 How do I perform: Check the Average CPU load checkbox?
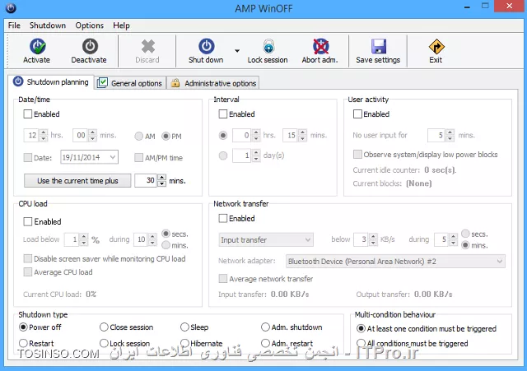[x=28, y=271]
